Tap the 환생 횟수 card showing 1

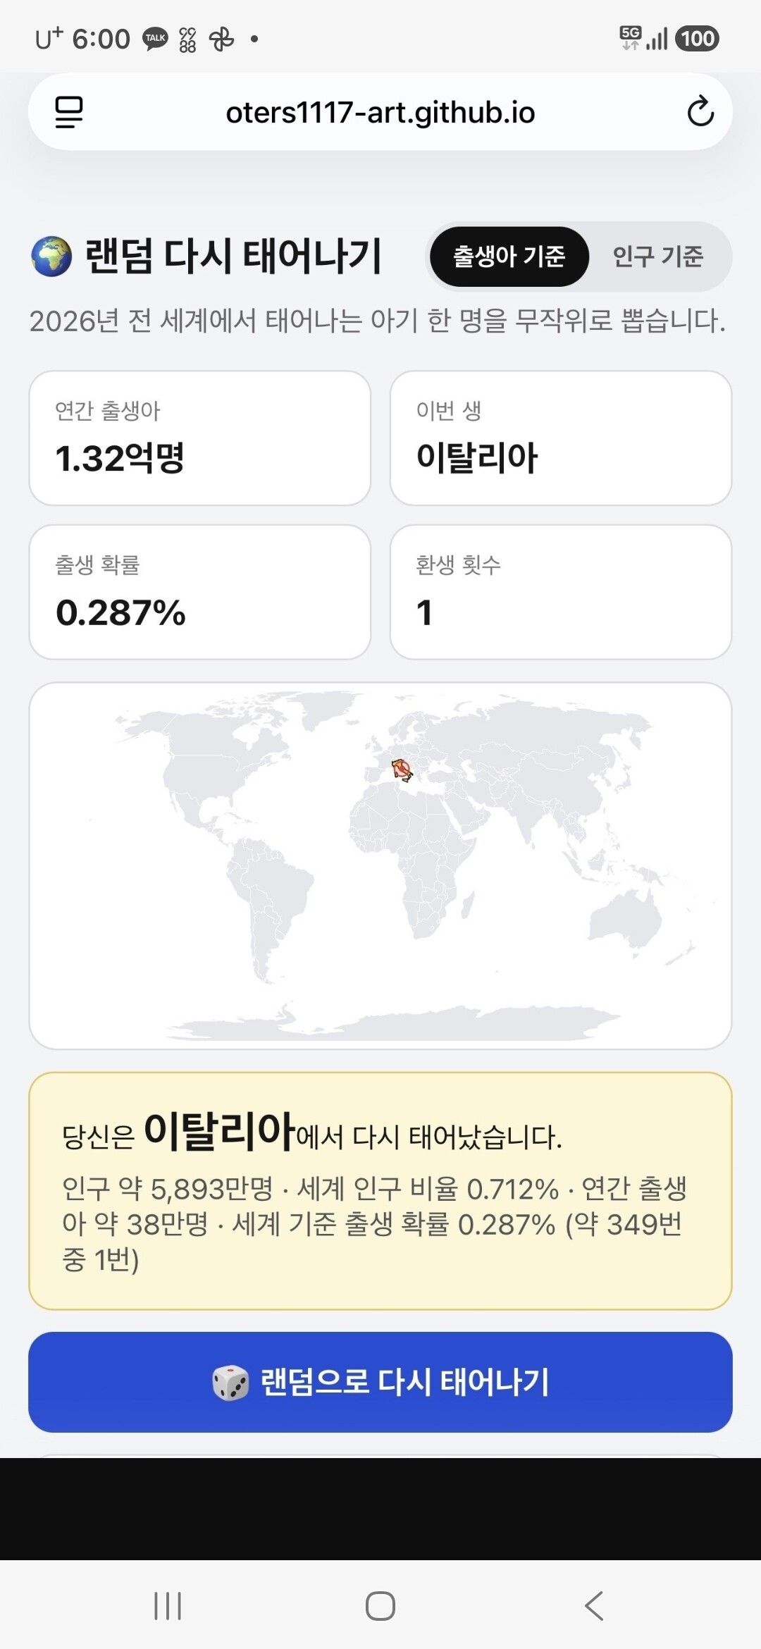pos(561,592)
